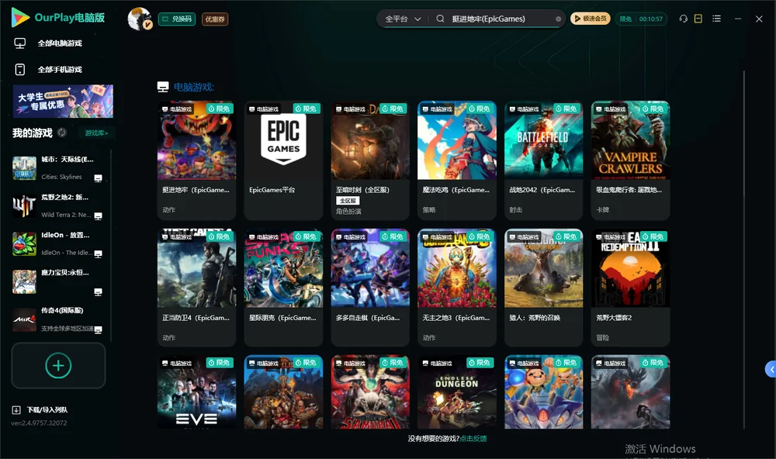Open the Endless Dungeon game card
The image size is (776, 459).
(457, 392)
